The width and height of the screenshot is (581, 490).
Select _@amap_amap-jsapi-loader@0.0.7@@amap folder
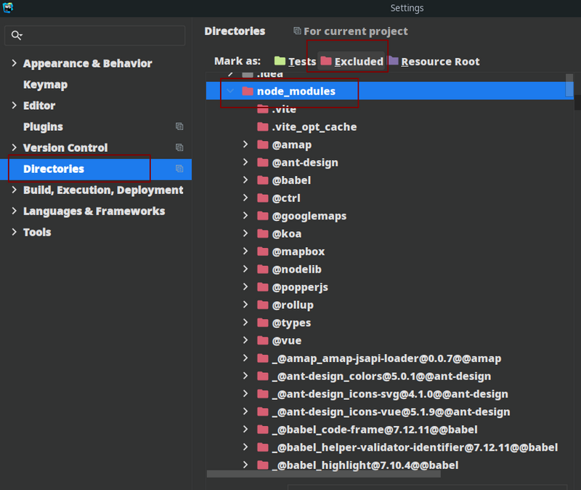tap(386, 358)
